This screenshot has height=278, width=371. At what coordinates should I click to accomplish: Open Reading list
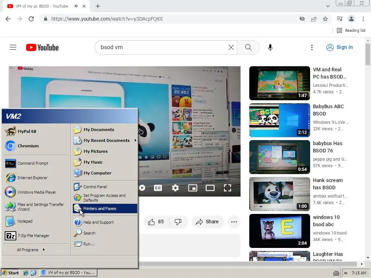point(351,30)
